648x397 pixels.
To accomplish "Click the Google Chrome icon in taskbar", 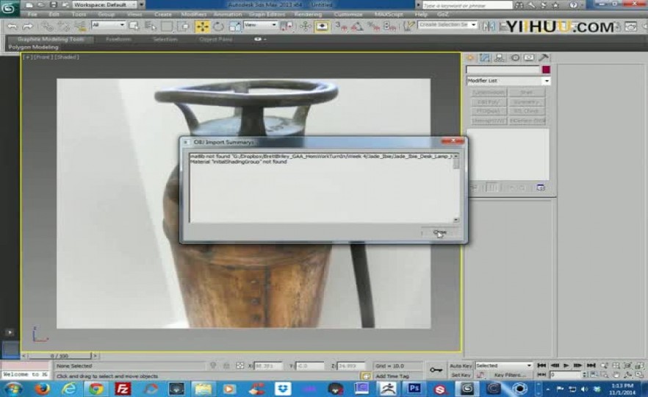I will coord(96,389).
